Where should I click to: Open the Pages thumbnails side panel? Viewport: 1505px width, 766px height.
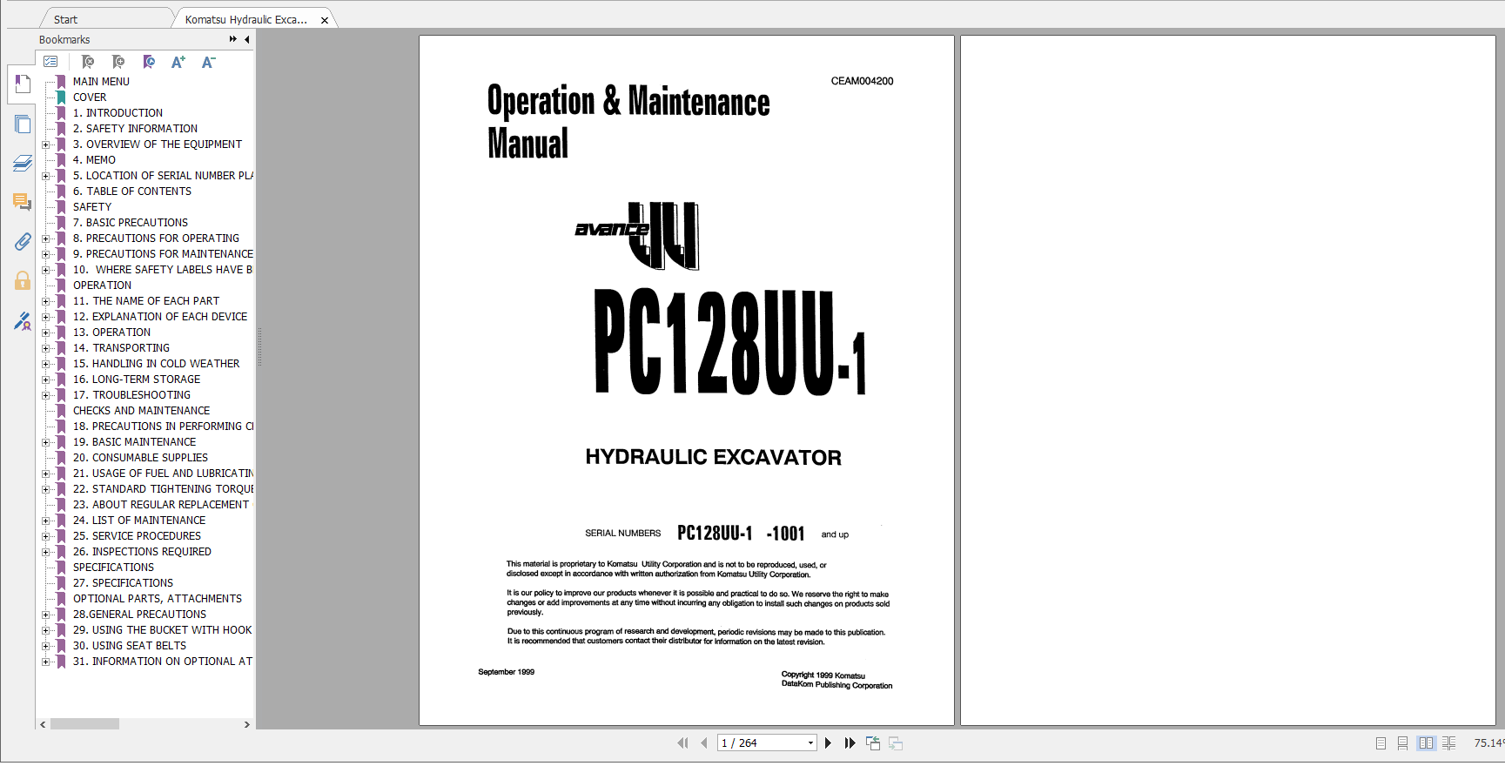tap(23, 124)
